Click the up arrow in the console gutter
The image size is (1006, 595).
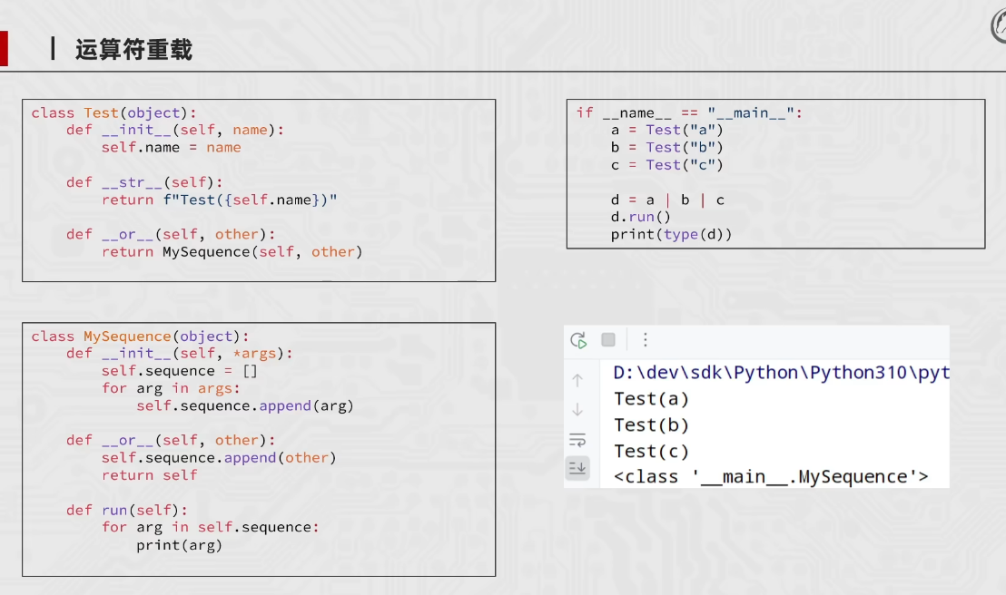577,380
